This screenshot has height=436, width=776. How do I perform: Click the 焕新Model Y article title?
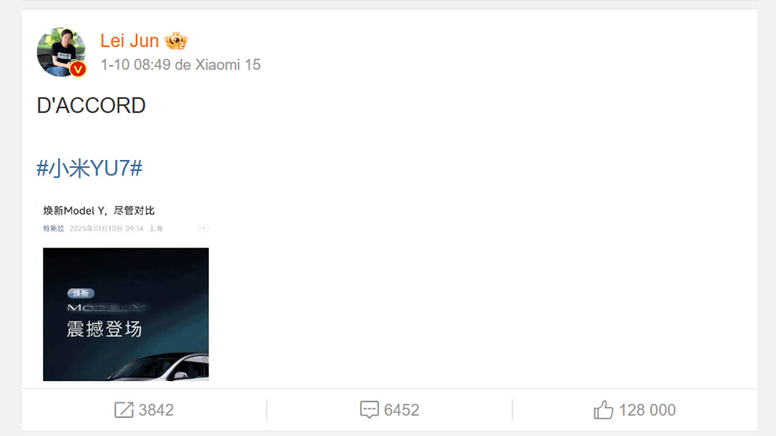(99, 211)
